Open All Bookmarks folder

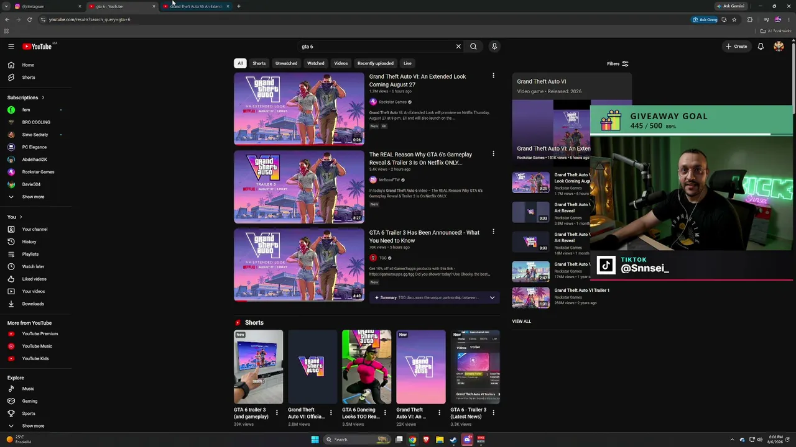tap(775, 31)
